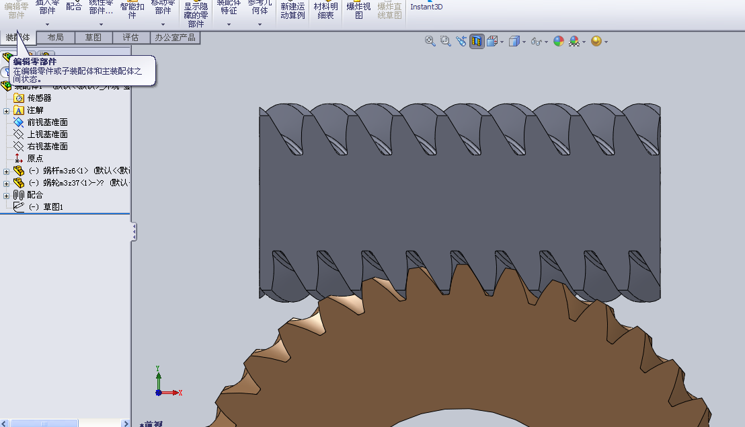
Task: Toggle Instant3D mode
Action: [x=426, y=7]
